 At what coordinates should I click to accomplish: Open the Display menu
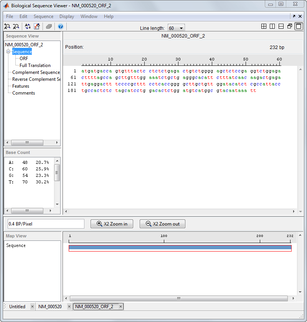pyautogui.click(x=67, y=16)
